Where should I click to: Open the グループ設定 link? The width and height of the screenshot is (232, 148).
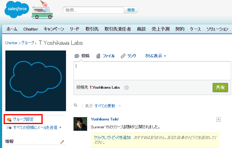pos(23,119)
